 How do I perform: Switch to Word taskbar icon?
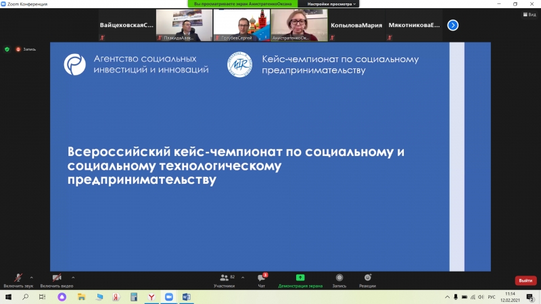[x=187, y=297]
